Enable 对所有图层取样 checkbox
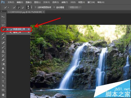131x98 pixels. coord(35,7)
